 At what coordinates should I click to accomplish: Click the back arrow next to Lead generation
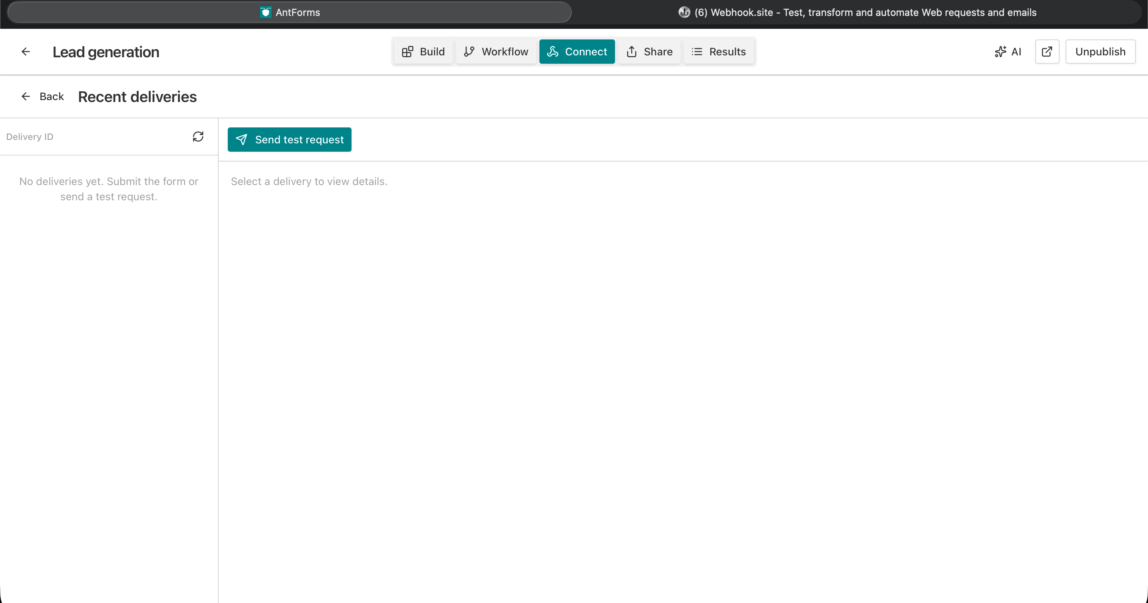tap(25, 51)
